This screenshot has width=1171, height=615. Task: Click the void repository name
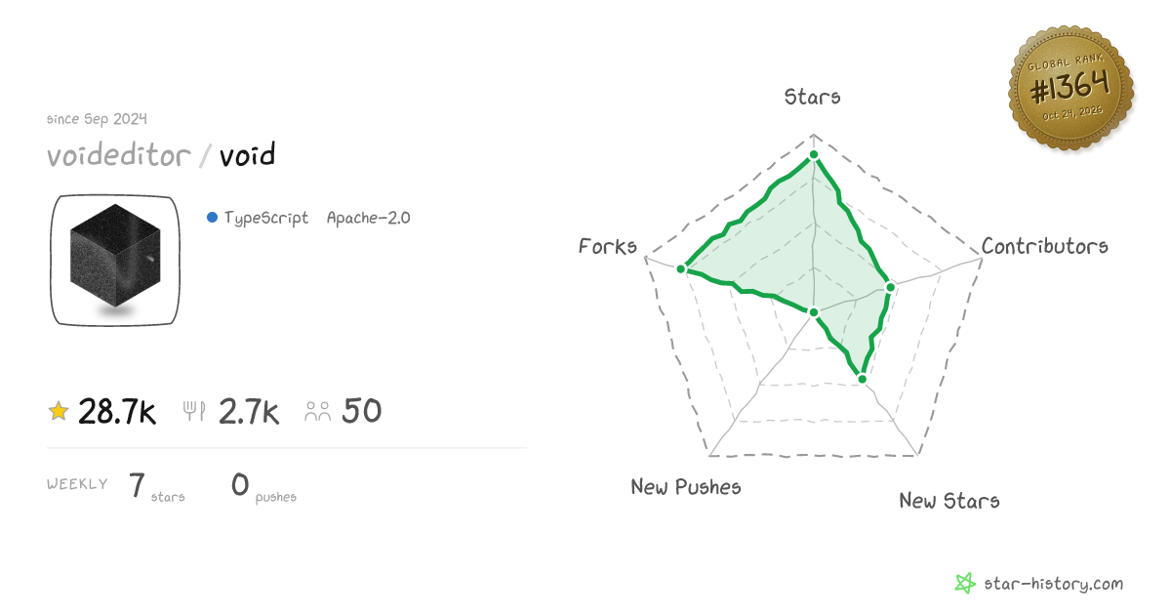pyautogui.click(x=248, y=154)
